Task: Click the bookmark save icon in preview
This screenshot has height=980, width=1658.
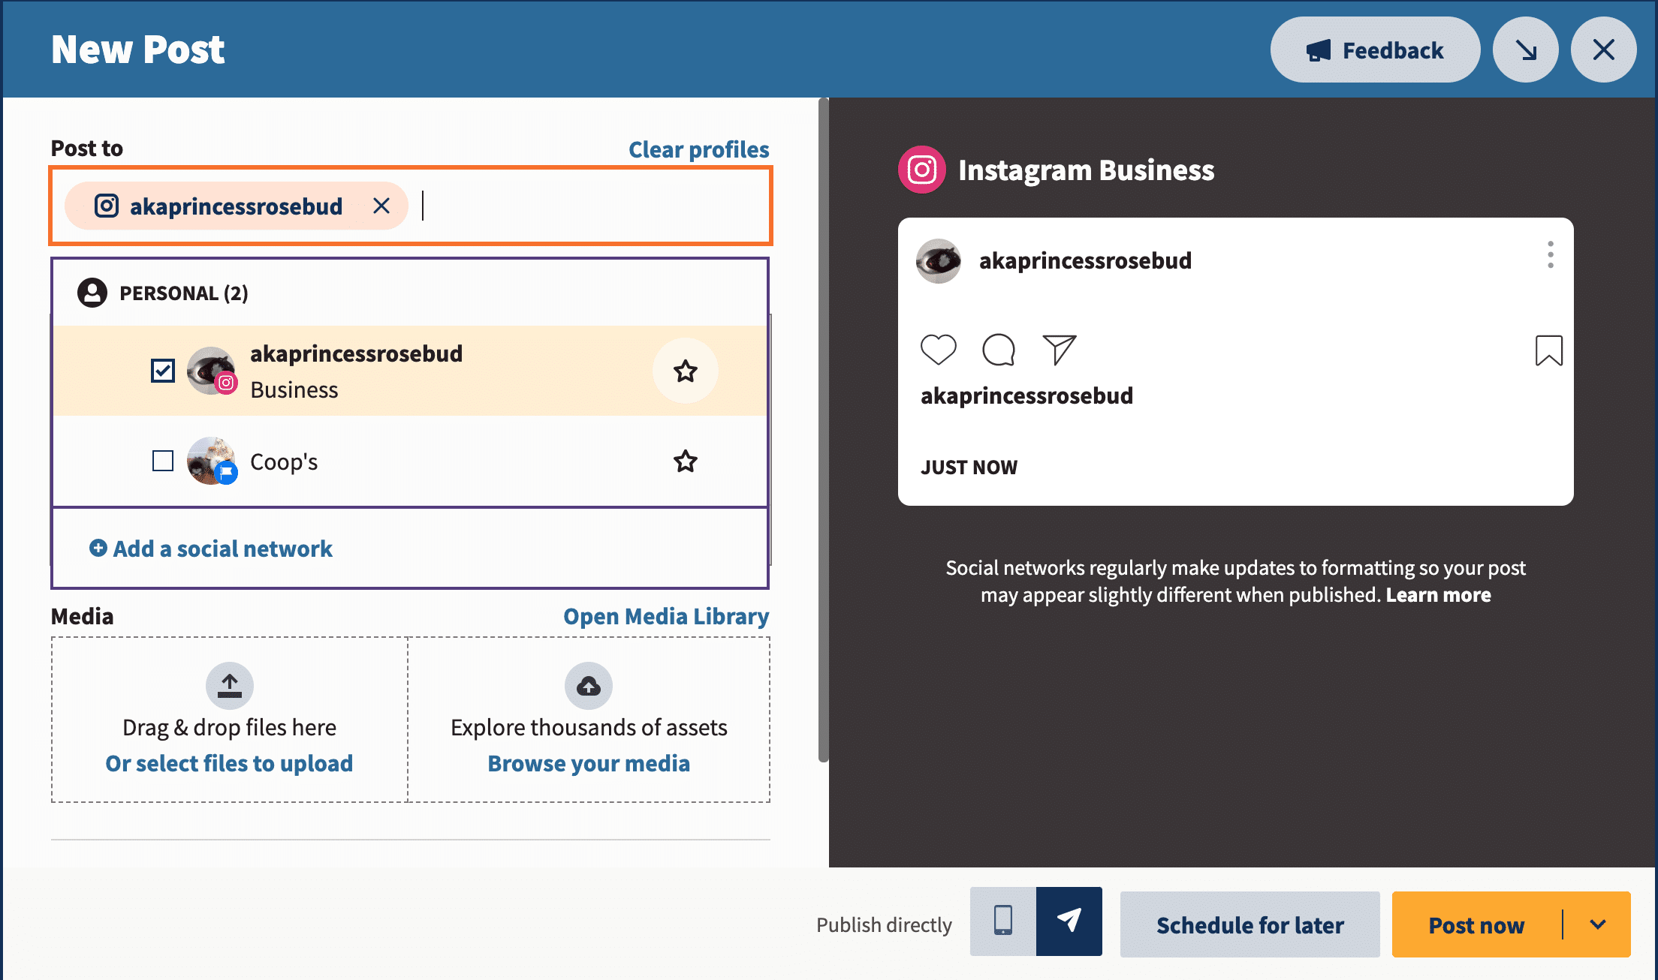Action: click(x=1549, y=350)
